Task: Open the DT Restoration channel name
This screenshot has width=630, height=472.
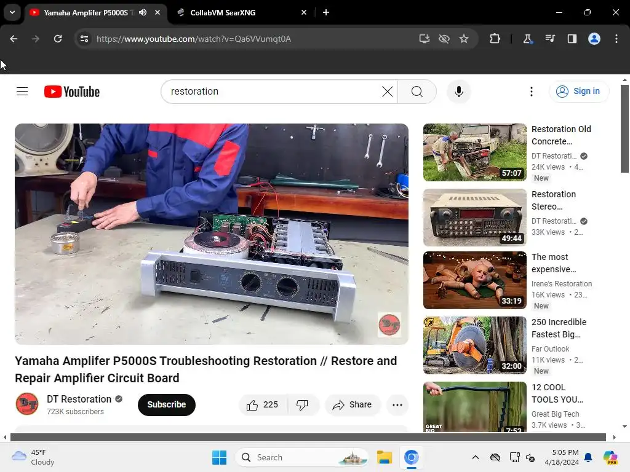Action: pos(79,399)
